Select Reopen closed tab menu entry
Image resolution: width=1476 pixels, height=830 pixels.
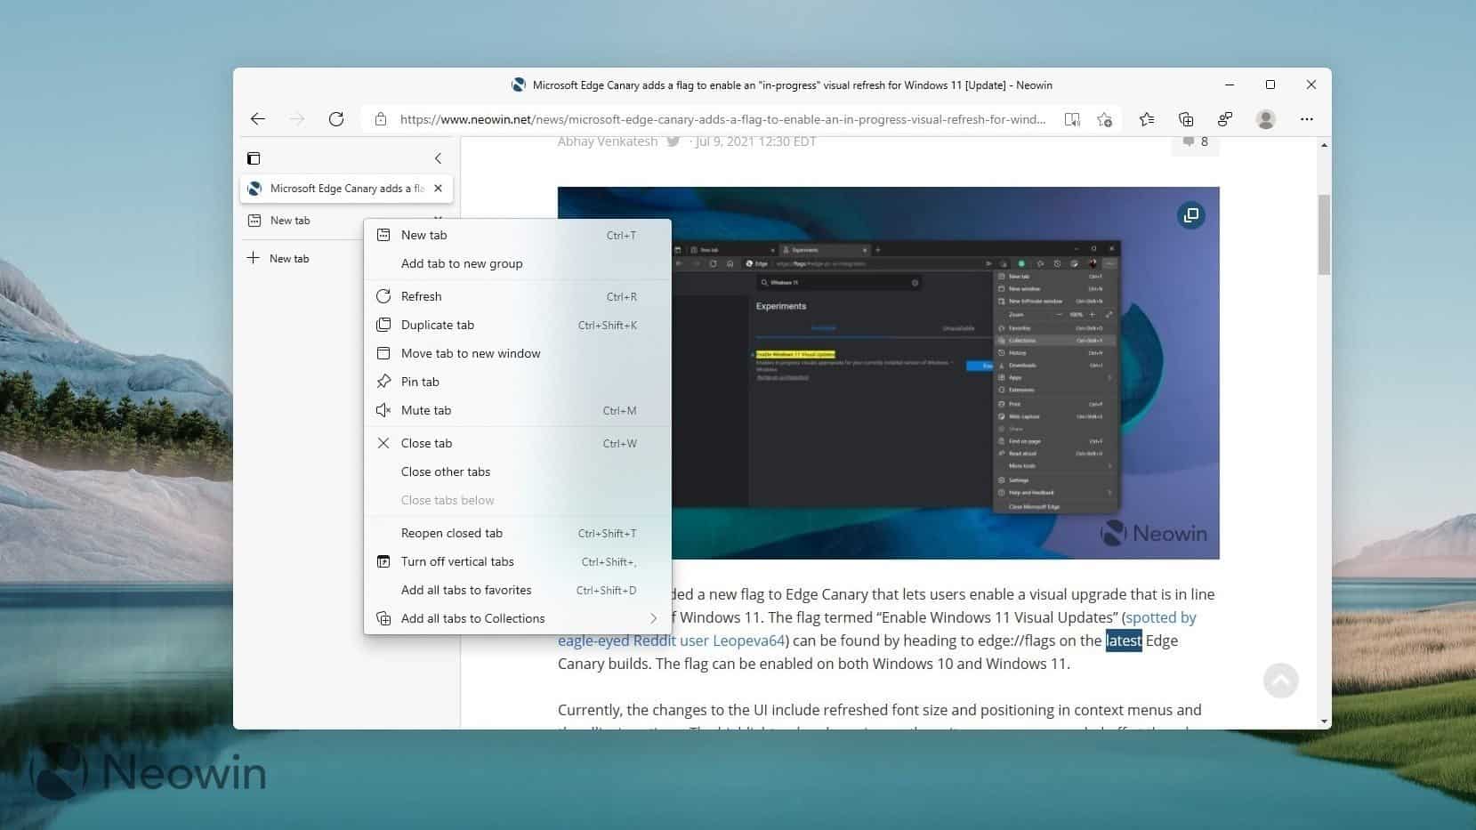click(x=452, y=533)
